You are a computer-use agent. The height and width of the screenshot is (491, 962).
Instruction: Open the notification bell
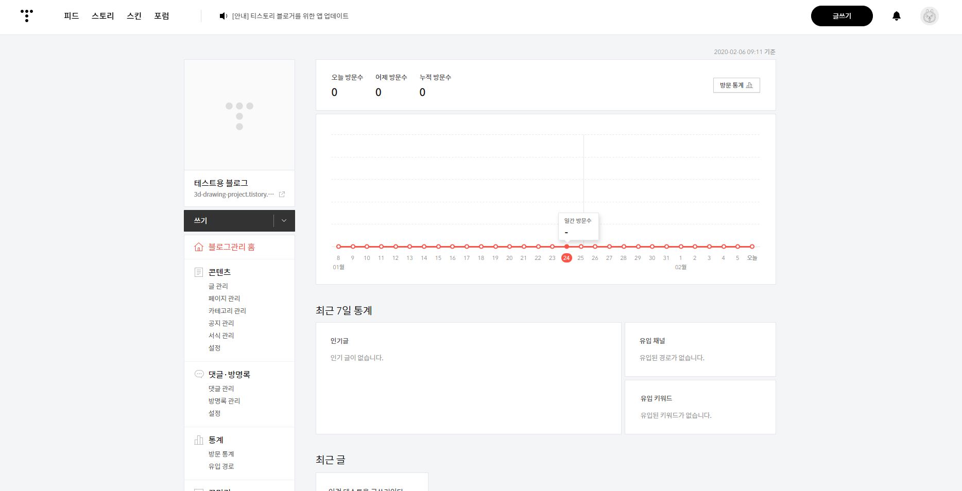tap(896, 16)
